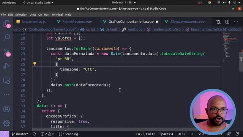Open Atividades overview in top bar
The image size is (243, 137).
click(x=9, y=3)
